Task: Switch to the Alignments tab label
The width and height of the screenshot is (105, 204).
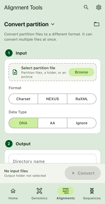Action: (x=65, y=198)
